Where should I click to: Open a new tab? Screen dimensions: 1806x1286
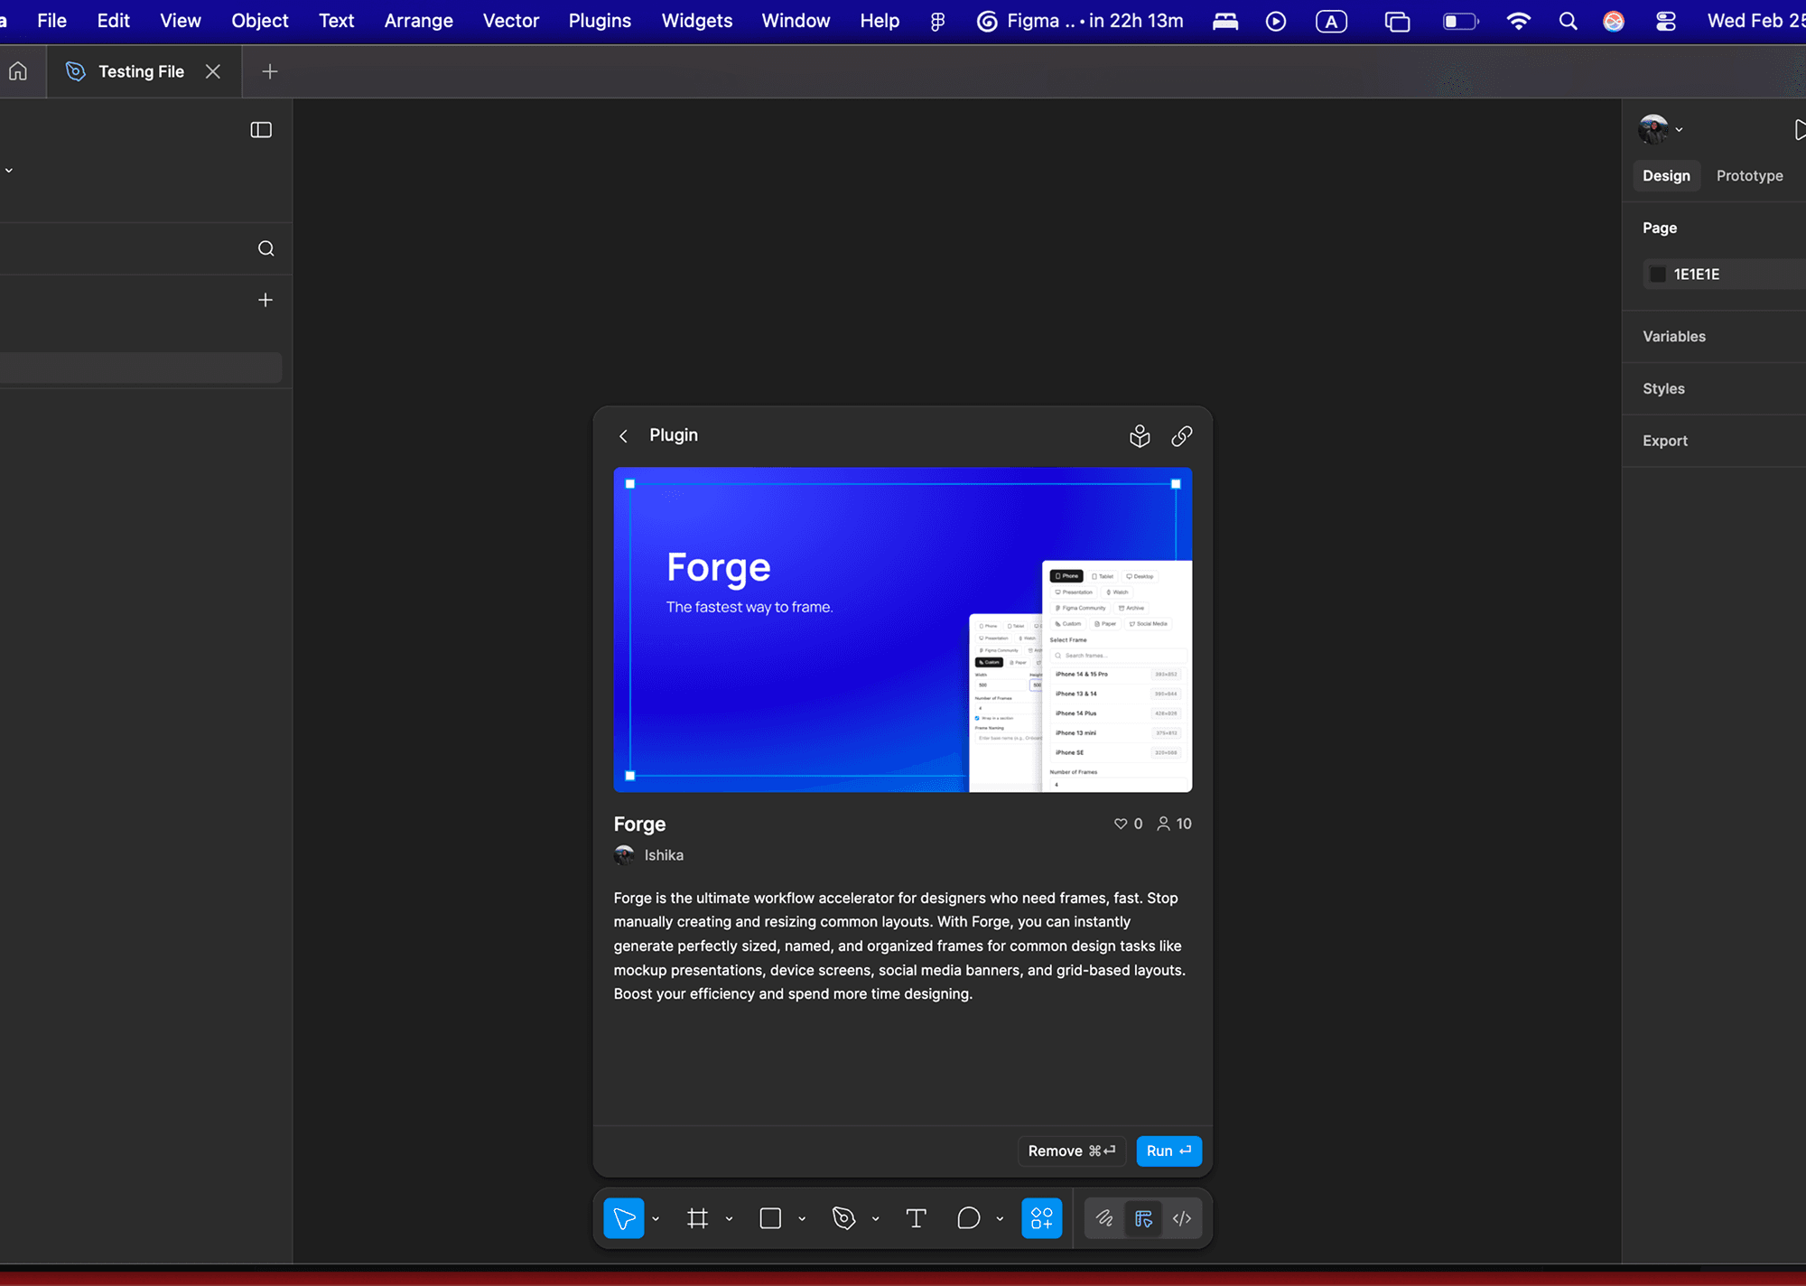coord(269,71)
